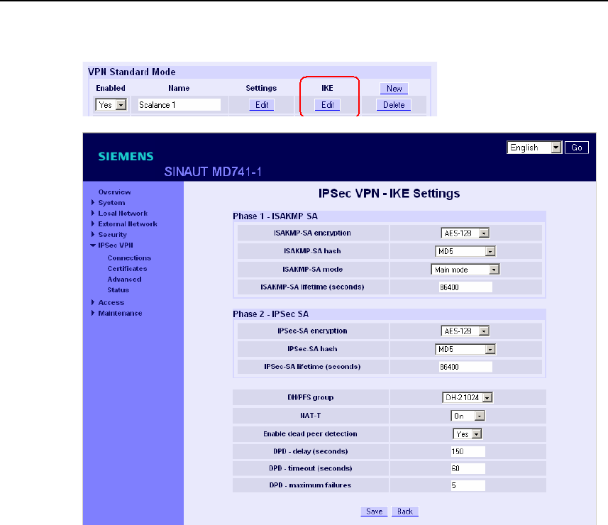Open the Overview page in sidebar
The image size is (608, 525).
[114, 192]
